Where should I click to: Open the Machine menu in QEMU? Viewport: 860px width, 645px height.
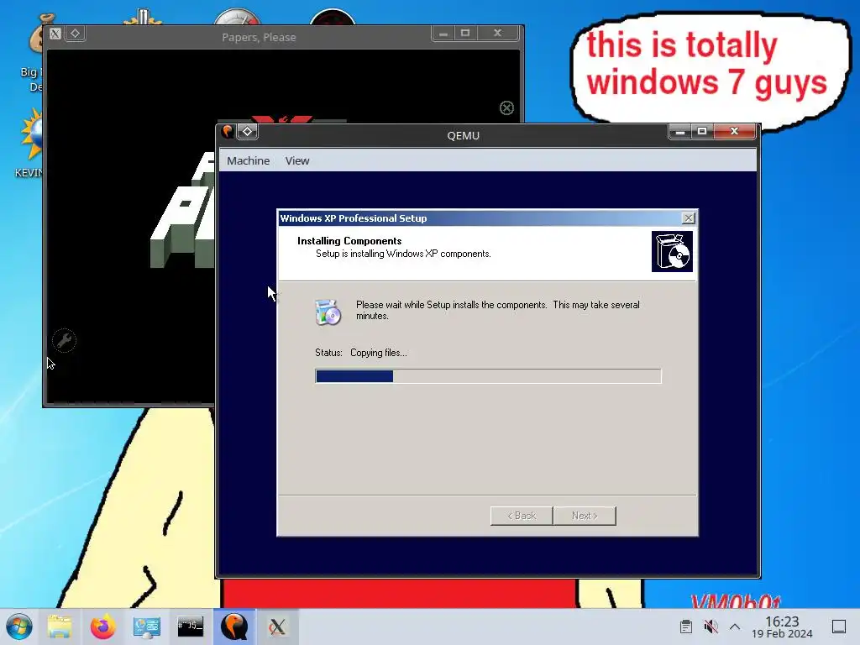click(248, 160)
